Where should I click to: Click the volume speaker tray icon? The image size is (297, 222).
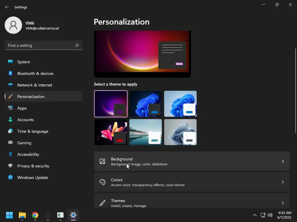[270, 215]
